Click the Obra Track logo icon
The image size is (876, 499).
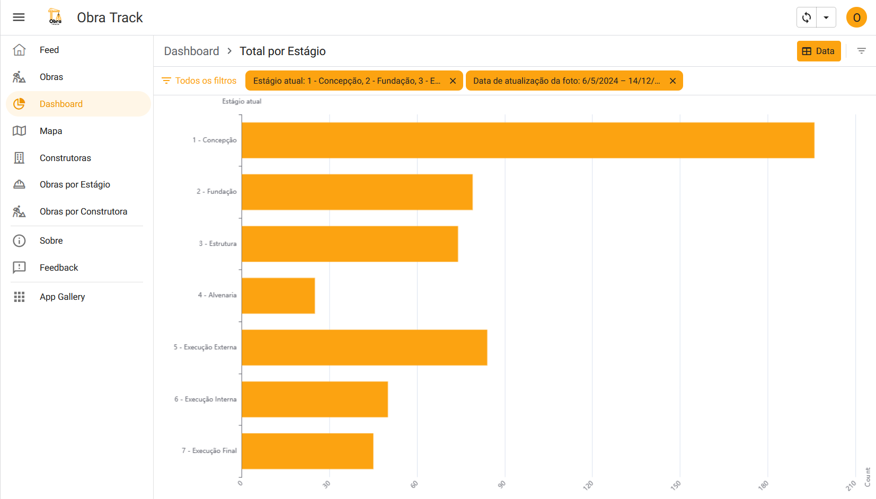coord(55,17)
